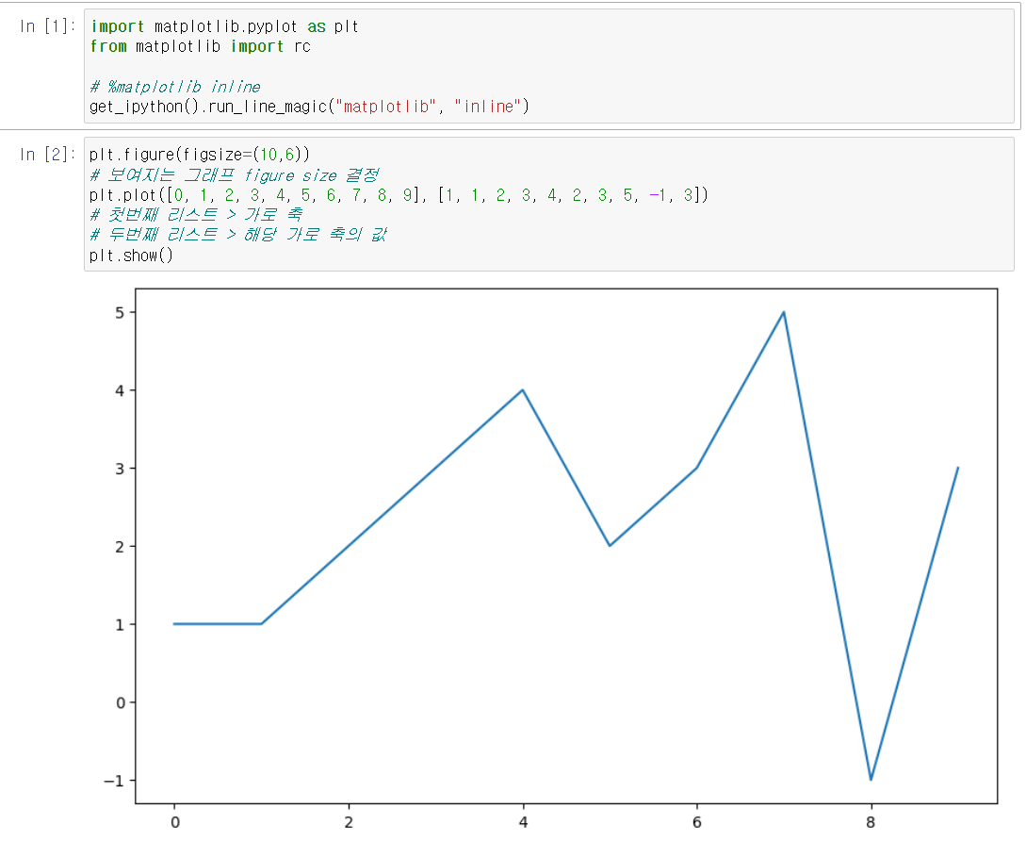Click the '# 두번째 리스트 > 해당 가로 축의 값' comment
Screen dimensions: 1026x842
(238, 235)
